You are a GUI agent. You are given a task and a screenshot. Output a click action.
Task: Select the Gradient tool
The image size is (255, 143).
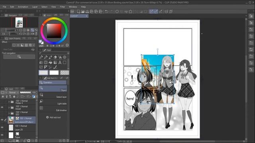(x=55, y=62)
